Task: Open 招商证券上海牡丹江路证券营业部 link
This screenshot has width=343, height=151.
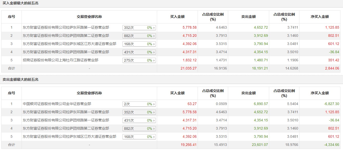Action: click(60, 60)
